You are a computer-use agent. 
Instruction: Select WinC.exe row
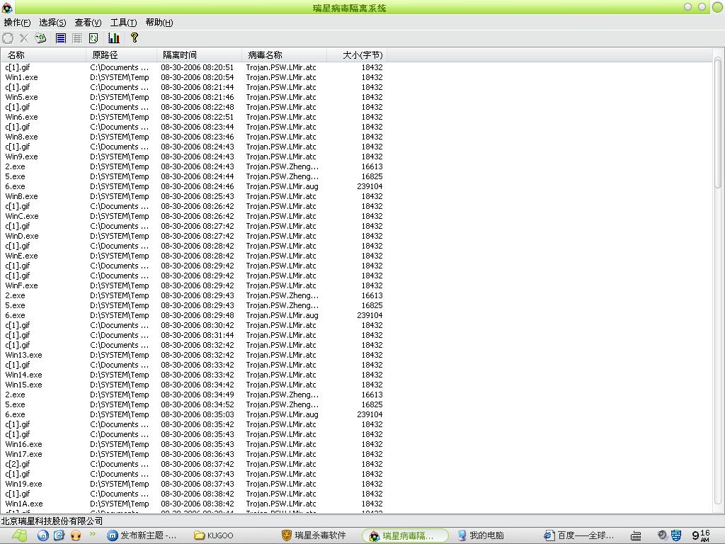(194, 216)
